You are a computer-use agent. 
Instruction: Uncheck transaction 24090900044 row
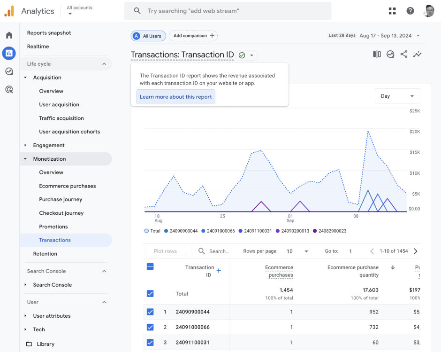tap(150, 312)
